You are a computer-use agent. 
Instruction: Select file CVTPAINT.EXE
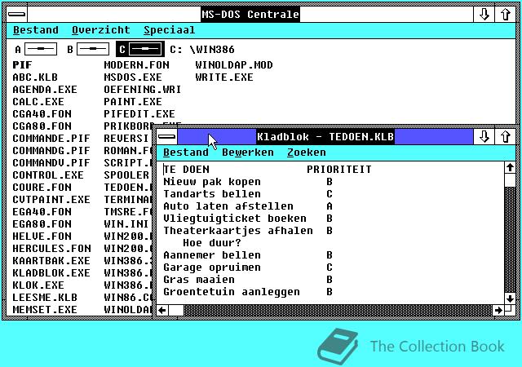coord(51,200)
